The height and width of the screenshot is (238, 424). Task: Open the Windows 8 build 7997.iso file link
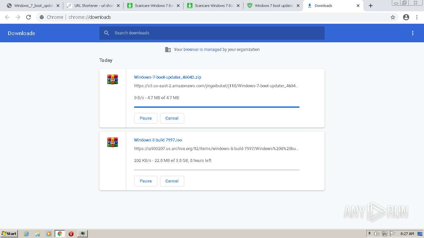(x=158, y=140)
